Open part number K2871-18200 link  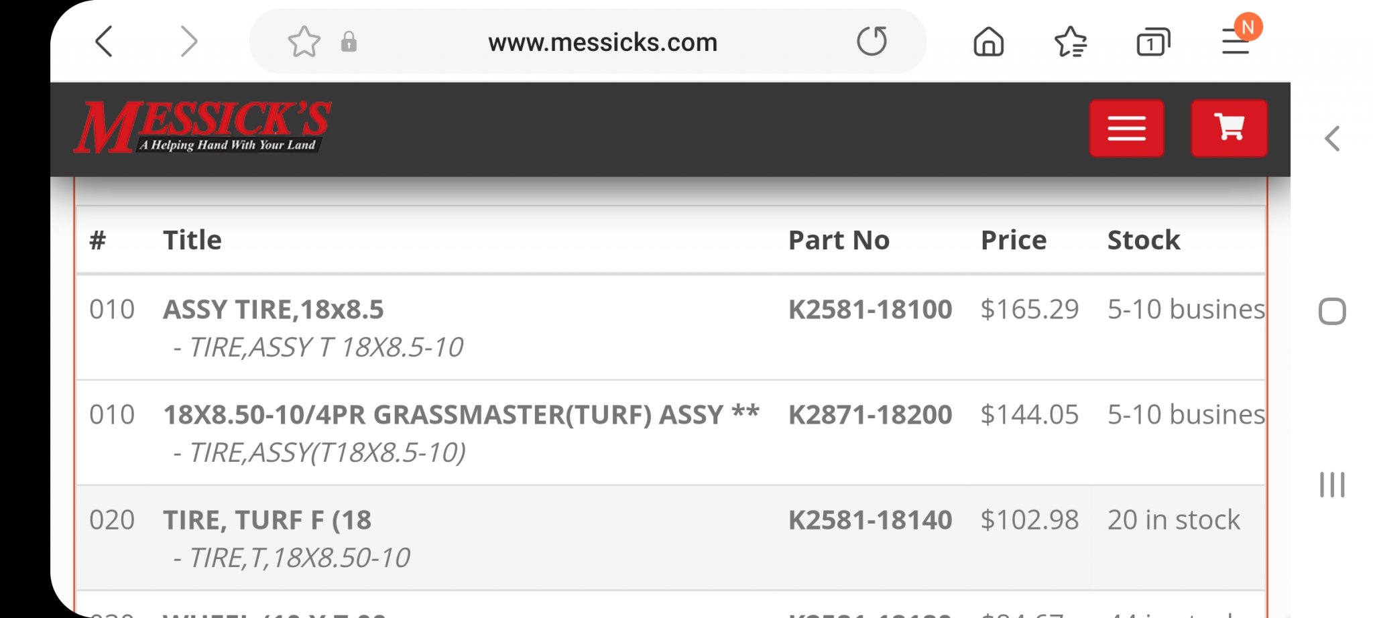tap(870, 414)
